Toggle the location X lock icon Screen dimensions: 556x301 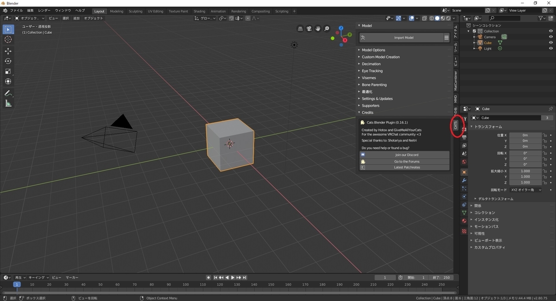[x=545, y=135]
